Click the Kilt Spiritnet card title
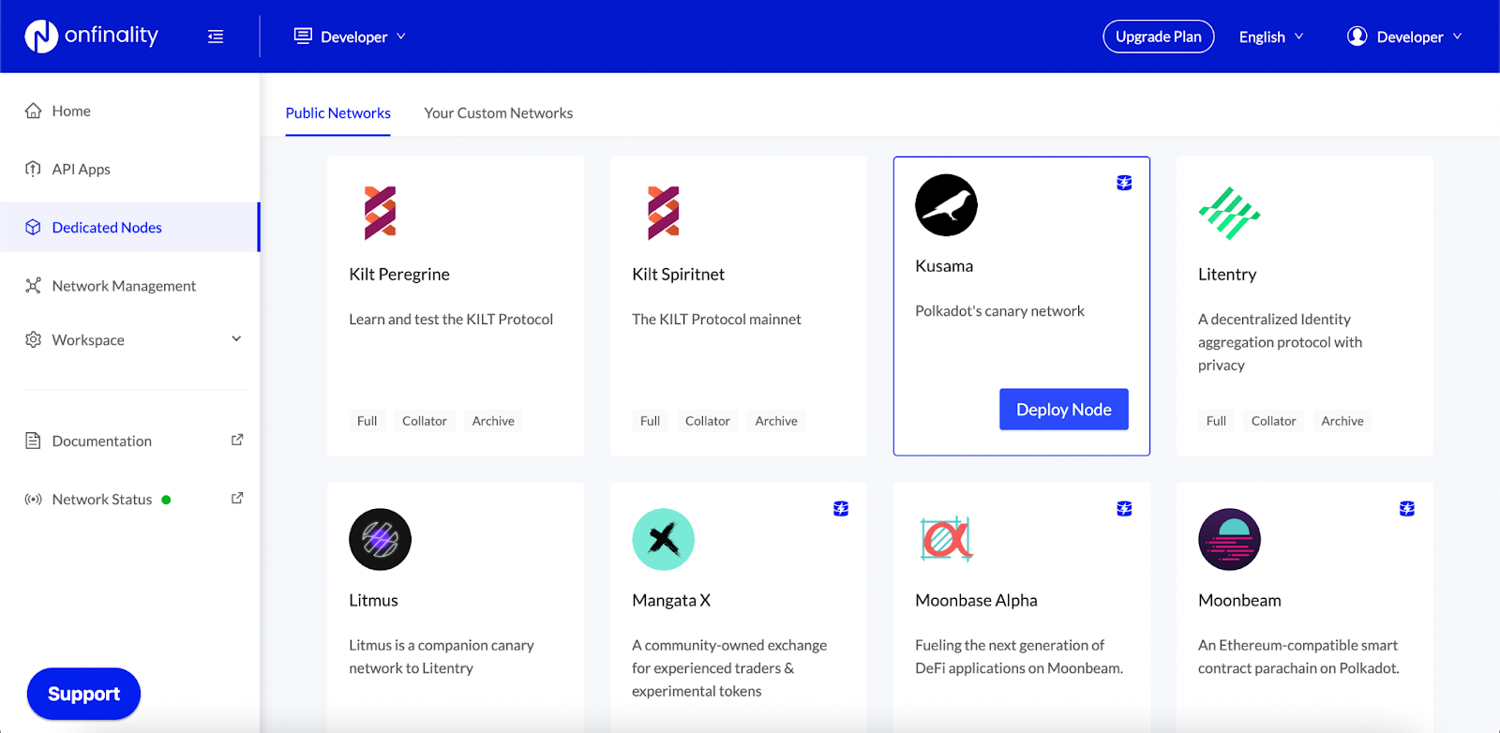Screen dimensions: 1500x733 tap(679, 274)
